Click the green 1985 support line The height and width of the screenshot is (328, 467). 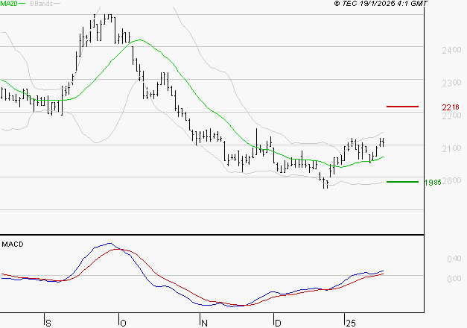[403, 181]
